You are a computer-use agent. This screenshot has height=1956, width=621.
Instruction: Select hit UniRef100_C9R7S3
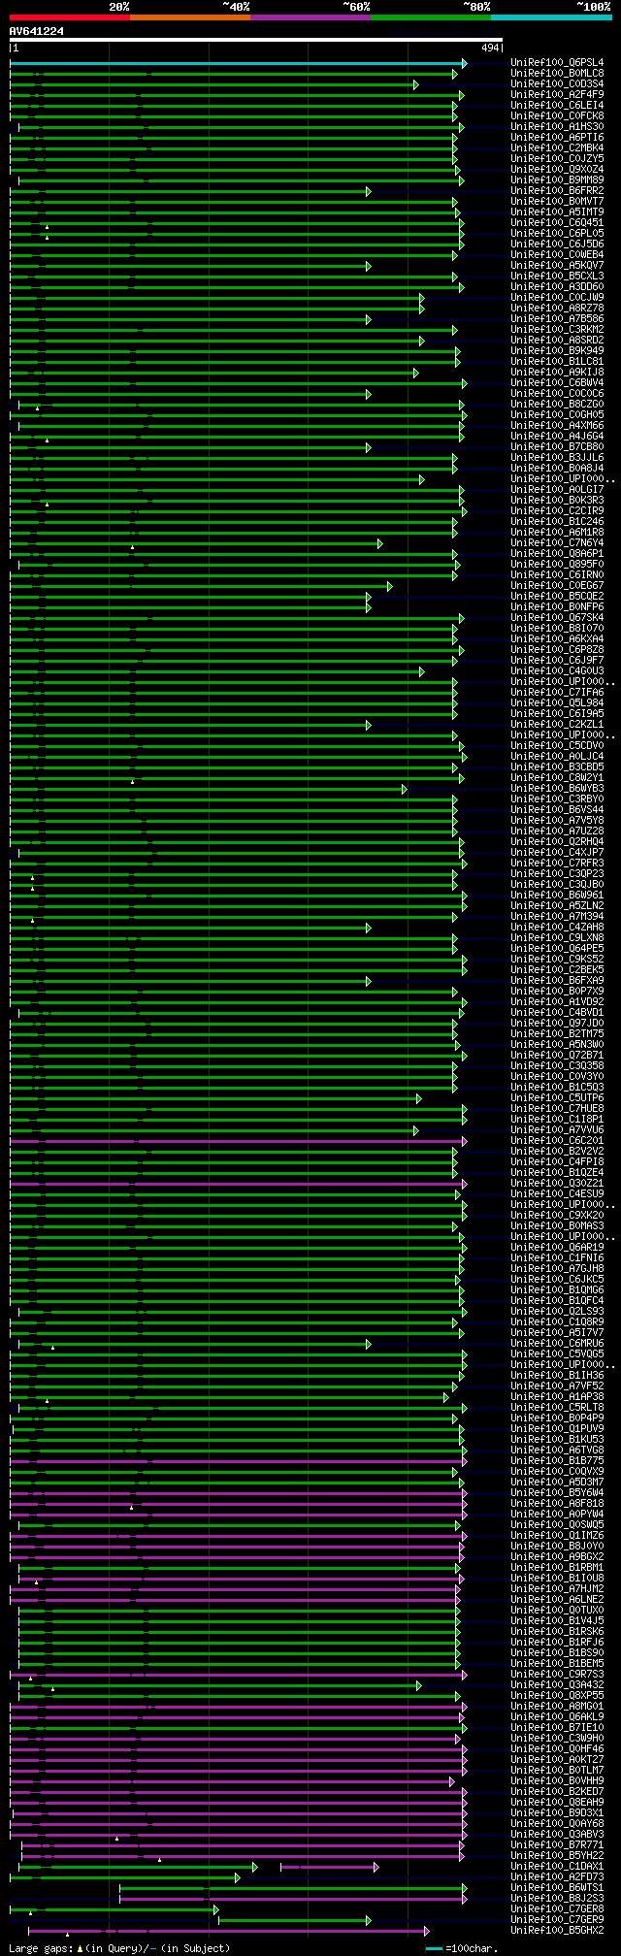tap(558, 1674)
